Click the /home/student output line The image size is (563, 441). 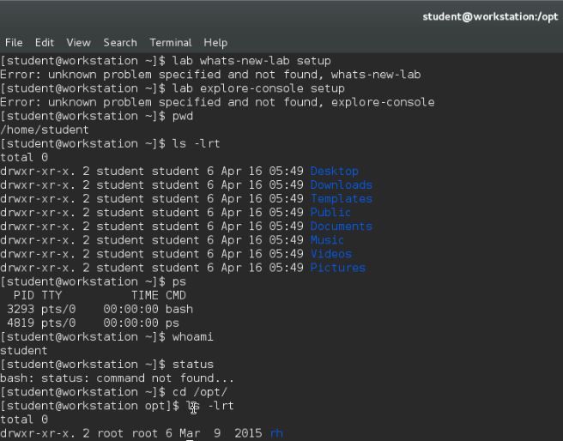(x=45, y=130)
